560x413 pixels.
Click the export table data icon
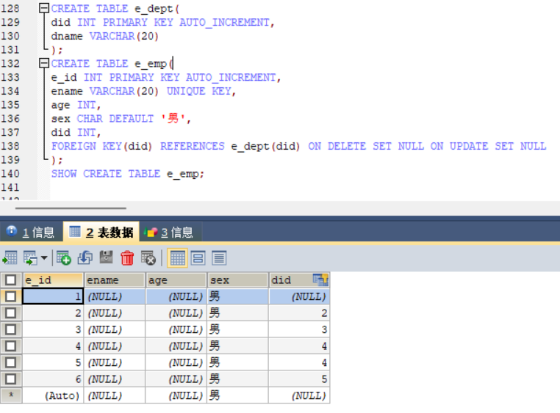(10, 258)
